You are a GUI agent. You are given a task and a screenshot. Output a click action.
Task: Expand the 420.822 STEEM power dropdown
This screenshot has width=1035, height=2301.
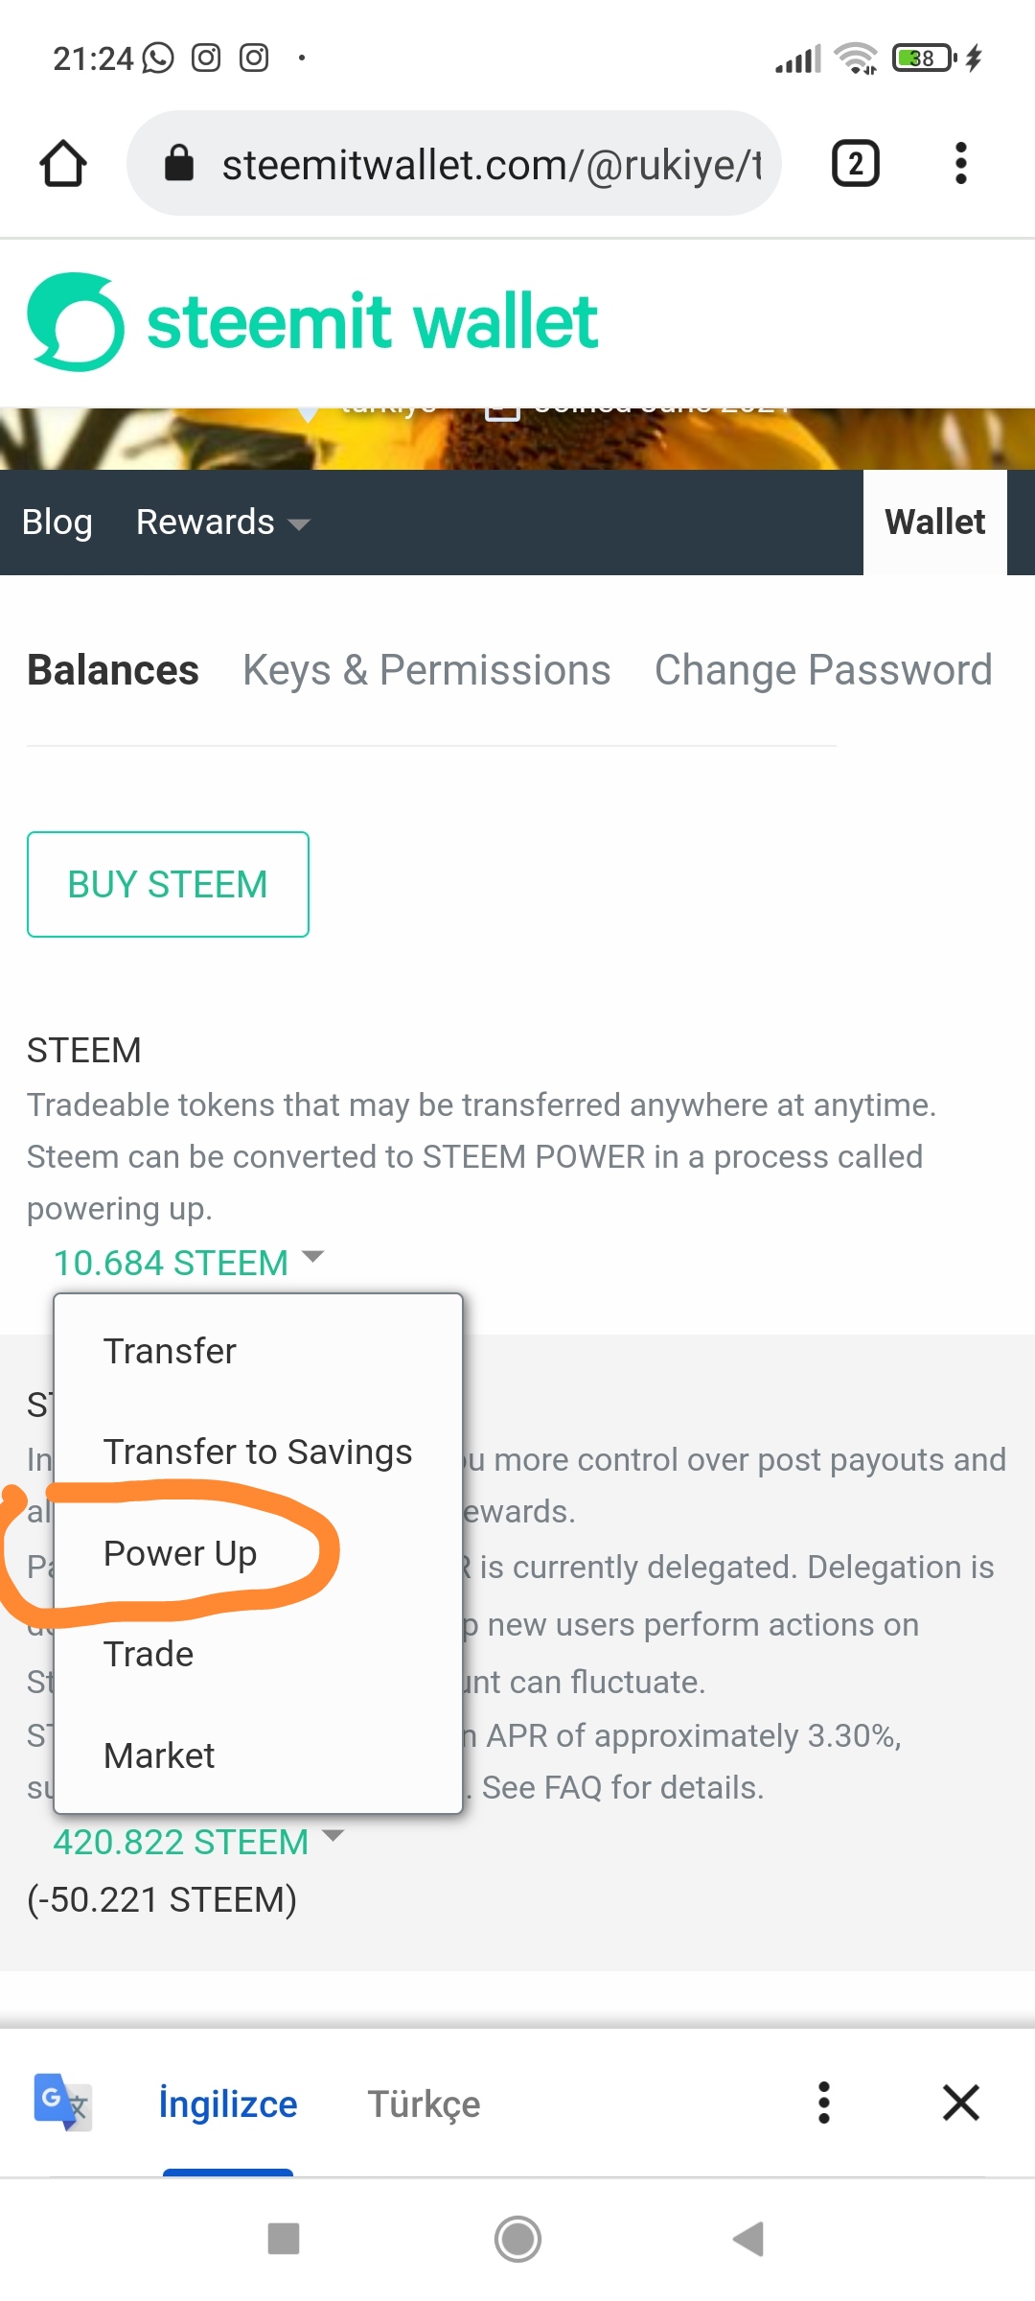pos(197,1841)
